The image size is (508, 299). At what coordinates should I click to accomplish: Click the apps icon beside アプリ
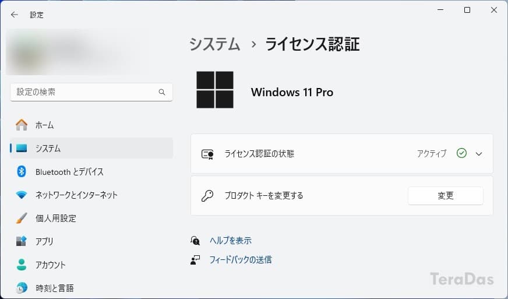(22, 241)
